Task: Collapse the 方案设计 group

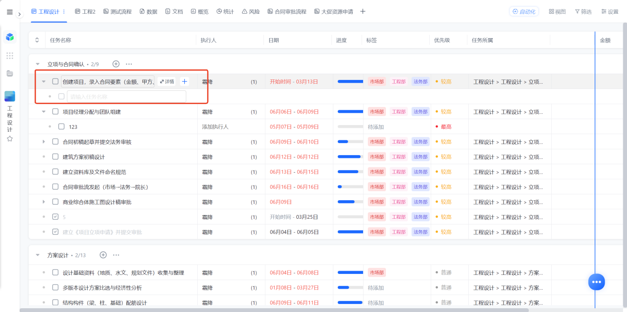Action: [38, 255]
